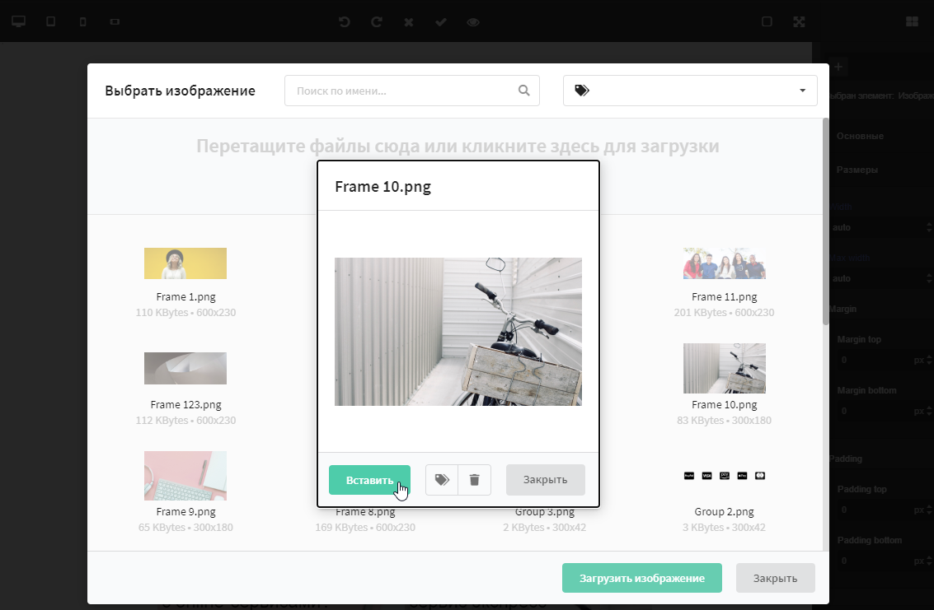Click the search magnifier icon
The image size is (934, 610).
[x=524, y=91]
